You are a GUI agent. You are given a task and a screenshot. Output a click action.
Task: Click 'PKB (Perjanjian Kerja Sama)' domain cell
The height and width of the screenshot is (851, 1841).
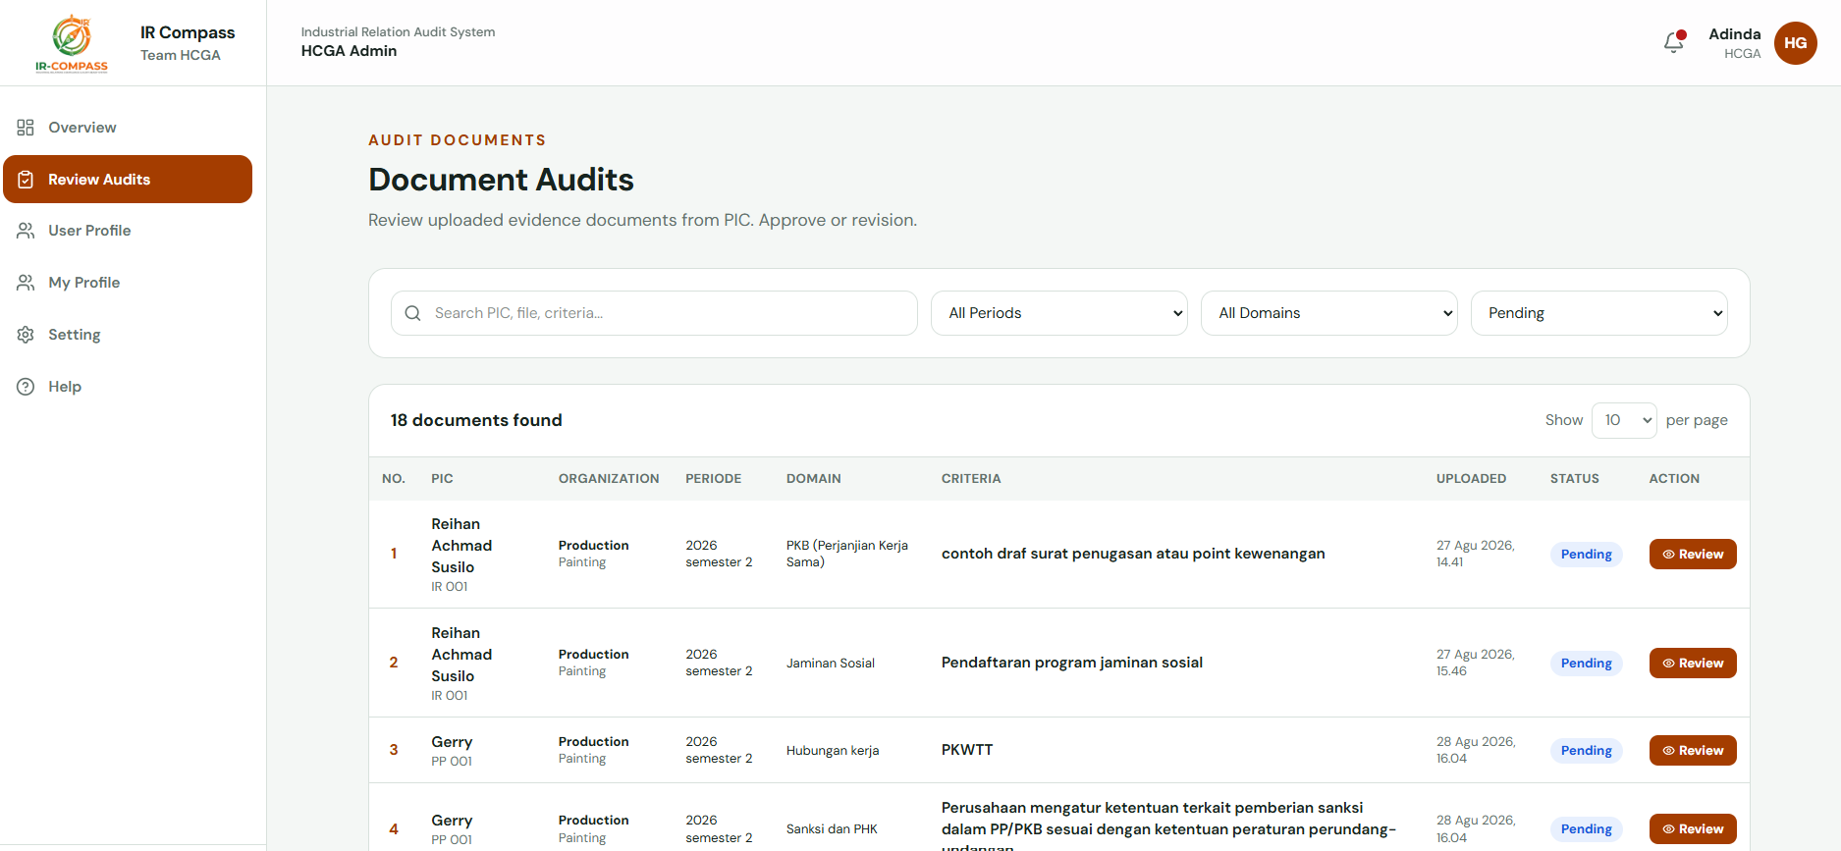coord(847,554)
